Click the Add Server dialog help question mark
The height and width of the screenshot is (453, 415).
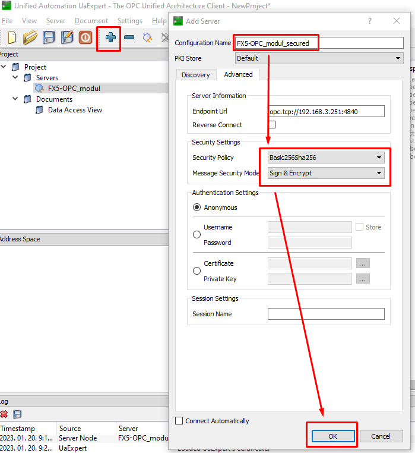(370, 21)
